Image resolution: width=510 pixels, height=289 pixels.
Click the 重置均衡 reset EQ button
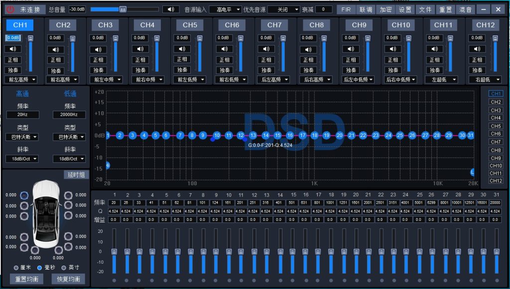click(27, 279)
